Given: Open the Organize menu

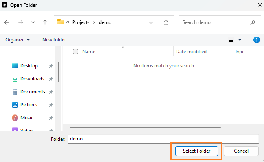Looking at the screenshot, I should coord(17,40).
